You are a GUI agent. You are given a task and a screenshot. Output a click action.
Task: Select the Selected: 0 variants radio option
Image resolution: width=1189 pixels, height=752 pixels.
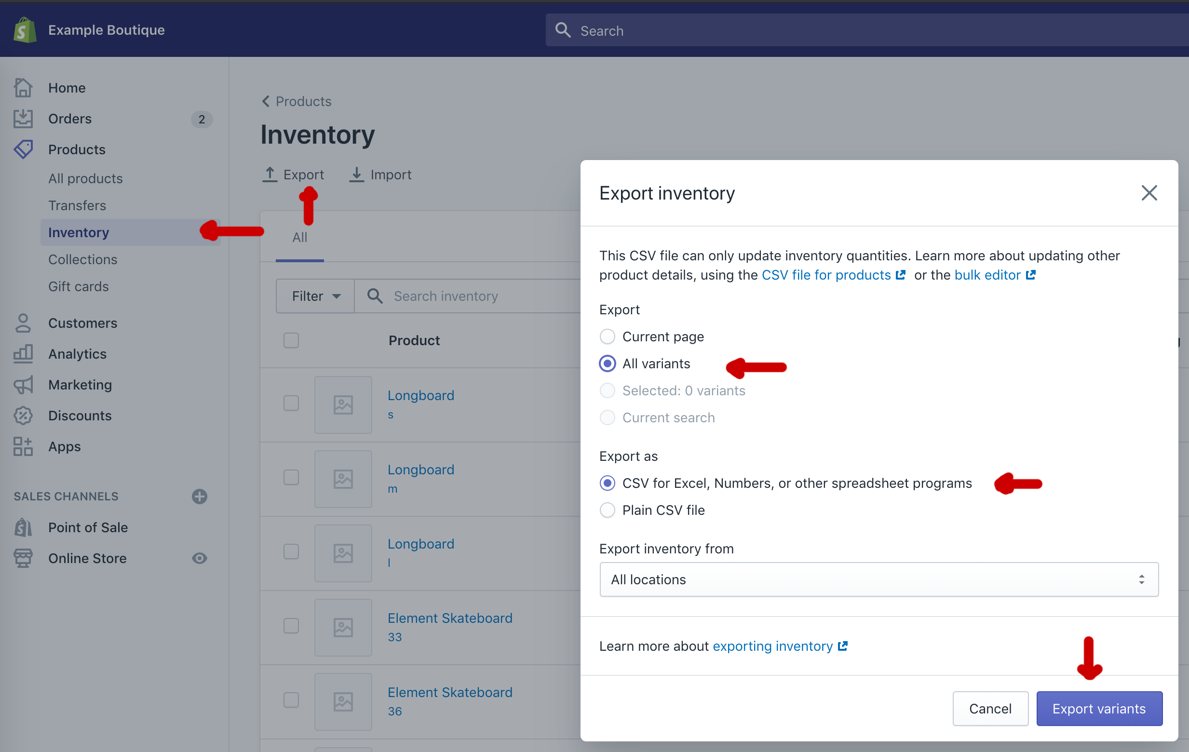point(608,390)
